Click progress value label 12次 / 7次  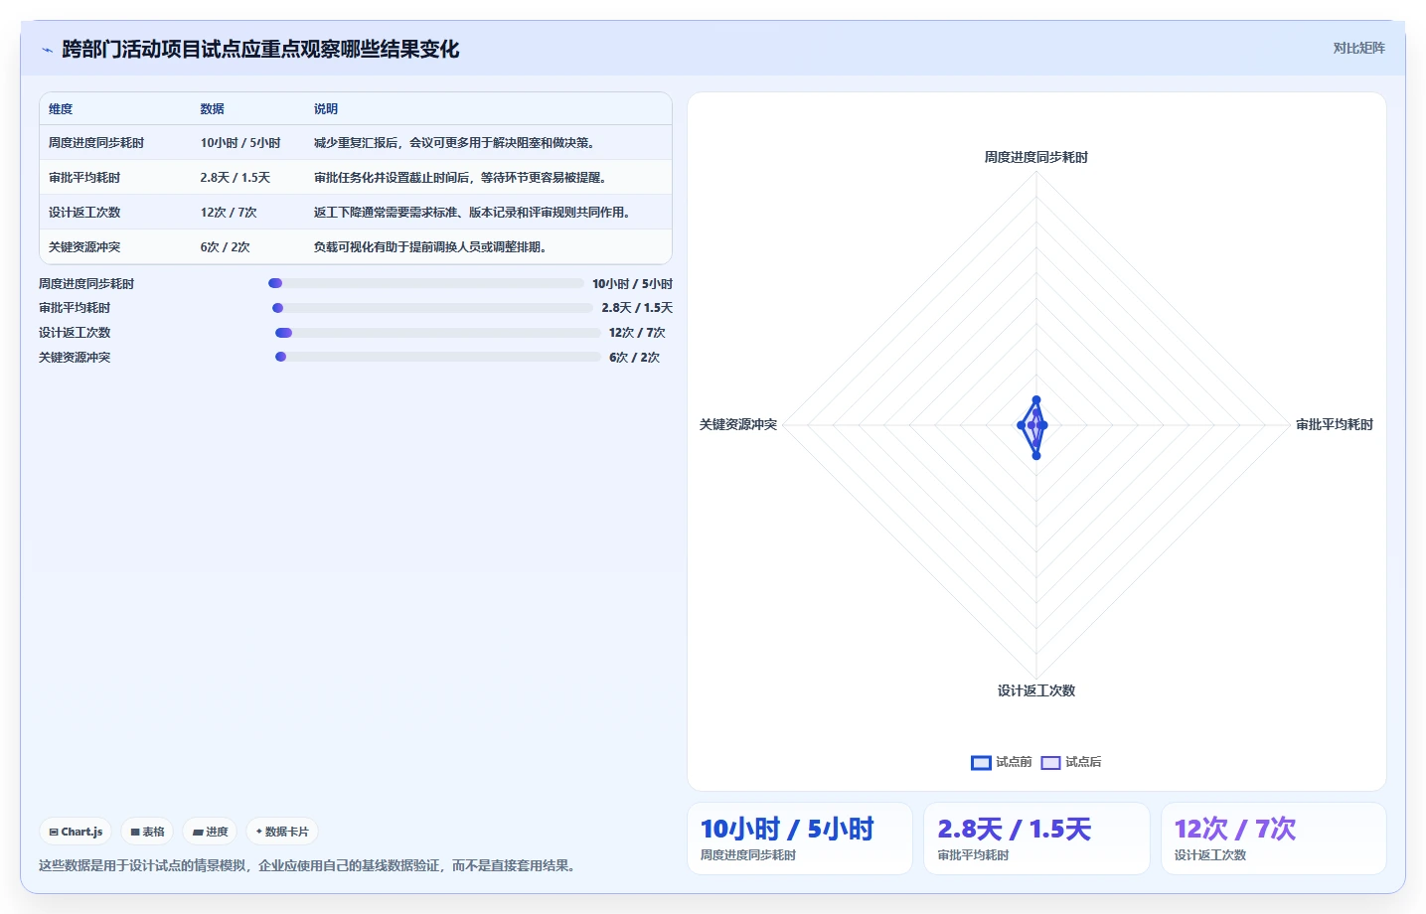click(637, 333)
